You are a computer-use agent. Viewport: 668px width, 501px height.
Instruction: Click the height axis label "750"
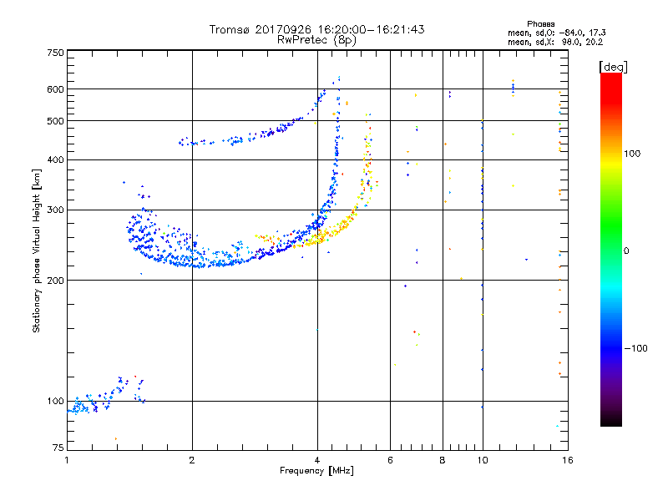[x=56, y=53]
